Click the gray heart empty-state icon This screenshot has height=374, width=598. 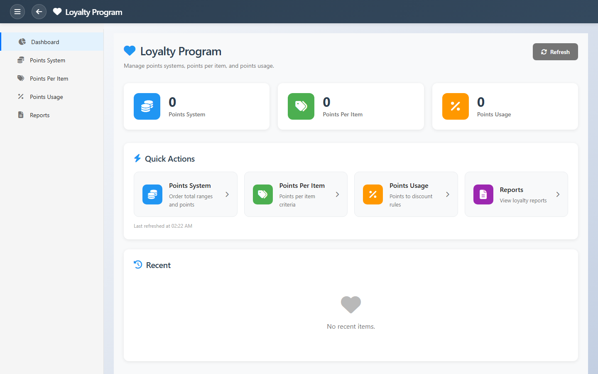click(x=351, y=305)
